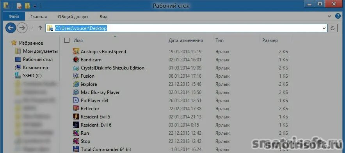Click the date 22.02.2014 17:38
345x153 pixels.
[x=185, y=109]
